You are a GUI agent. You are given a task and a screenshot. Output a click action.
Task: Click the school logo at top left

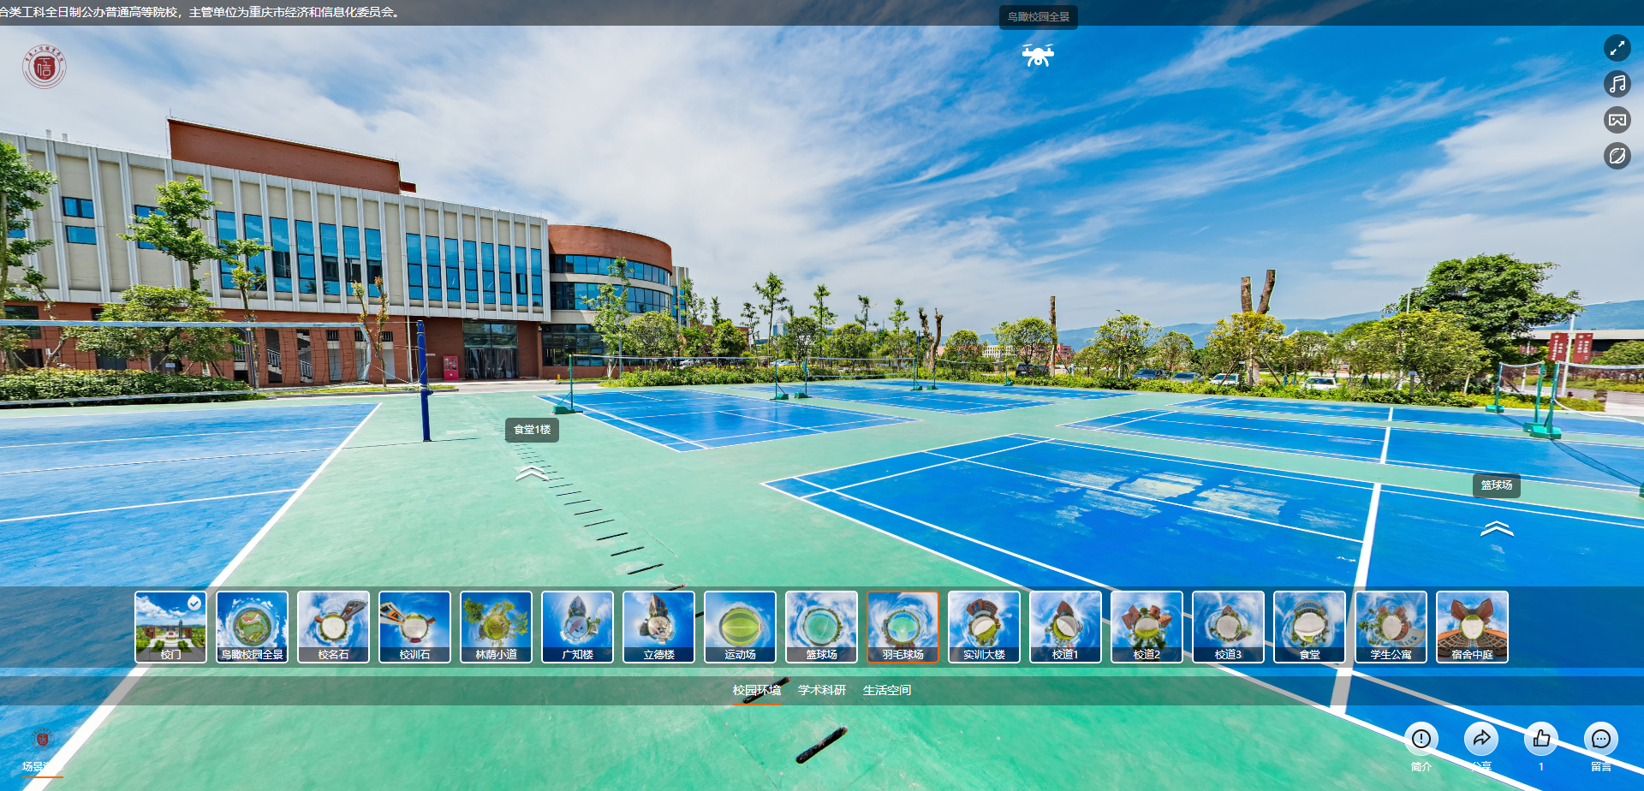click(x=44, y=67)
